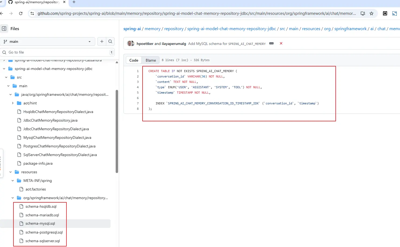Screen dimensions: 400x247
Task: Open spring-ai breadcrumb link
Action: tap(132, 29)
